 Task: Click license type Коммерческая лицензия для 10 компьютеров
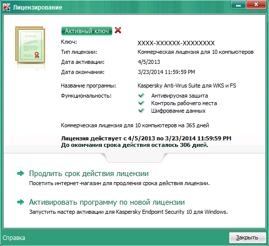[196, 52]
